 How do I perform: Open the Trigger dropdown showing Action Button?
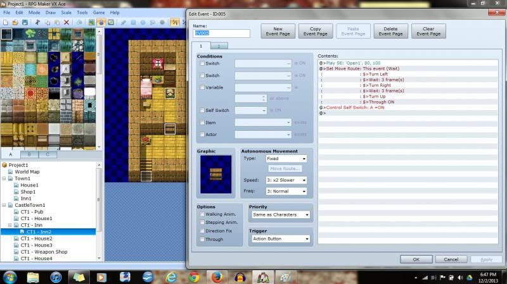click(x=280, y=239)
